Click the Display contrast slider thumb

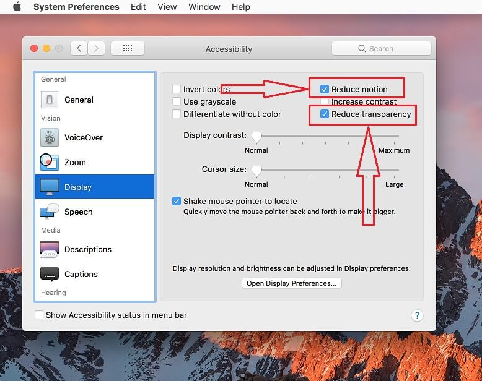[x=256, y=137]
